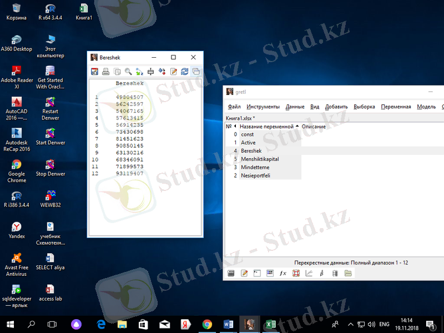Launch the calculator from gretl toolbar
Viewport: 444px width, 333px height.
tap(231, 273)
